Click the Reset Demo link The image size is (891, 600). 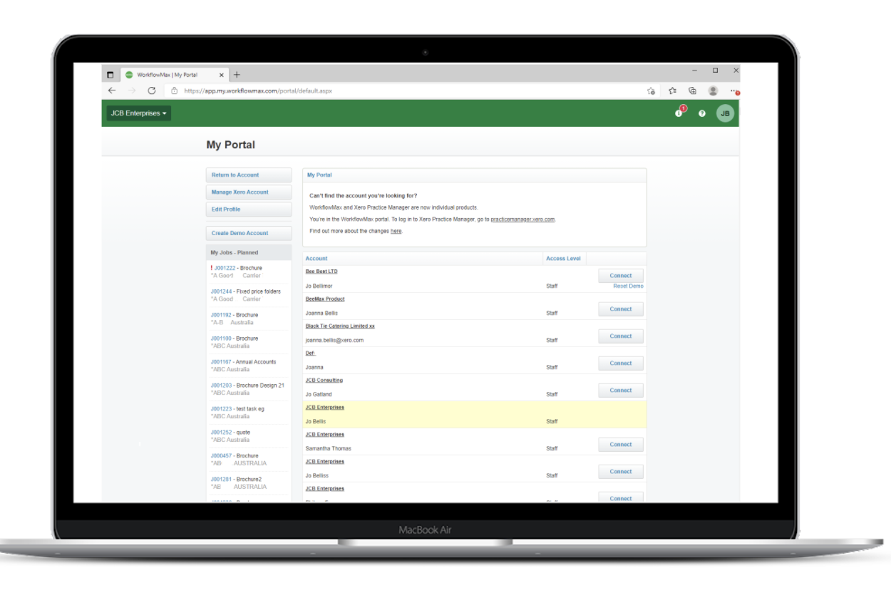coord(628,286)
